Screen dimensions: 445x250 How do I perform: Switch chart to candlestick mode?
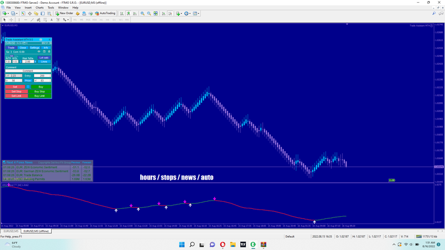coord(128,13)
